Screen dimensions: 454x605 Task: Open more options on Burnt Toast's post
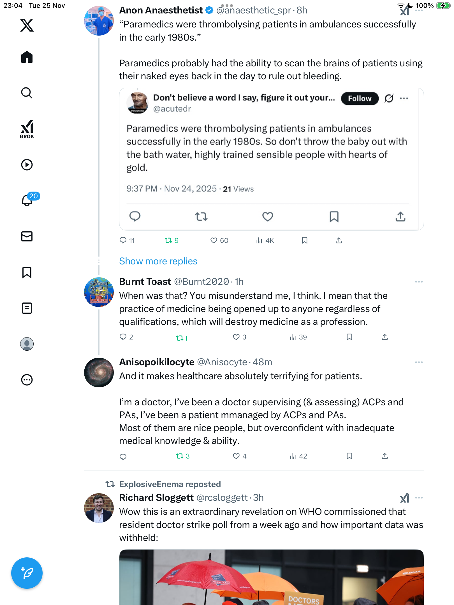coord(419,282)
